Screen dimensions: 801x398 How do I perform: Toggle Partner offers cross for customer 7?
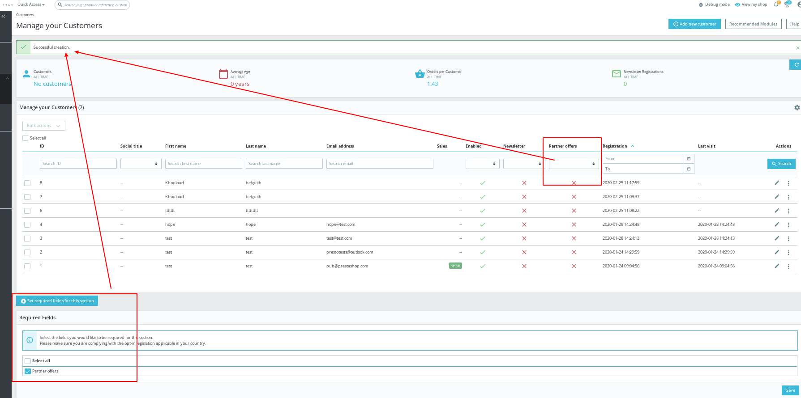pyautogui.click(x=574, y=197)
